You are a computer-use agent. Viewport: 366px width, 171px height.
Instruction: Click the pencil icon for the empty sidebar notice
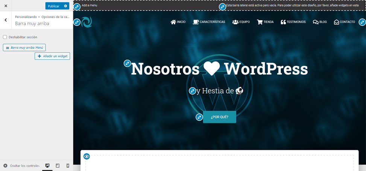(222, 7)
